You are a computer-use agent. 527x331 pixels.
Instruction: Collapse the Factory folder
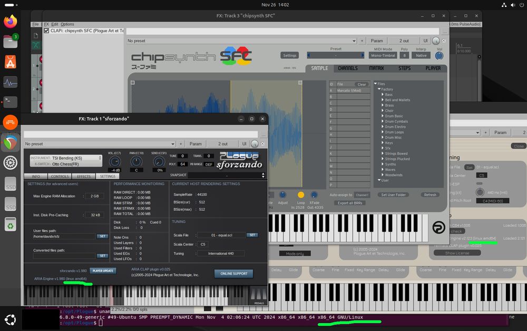tap(379, 89)
